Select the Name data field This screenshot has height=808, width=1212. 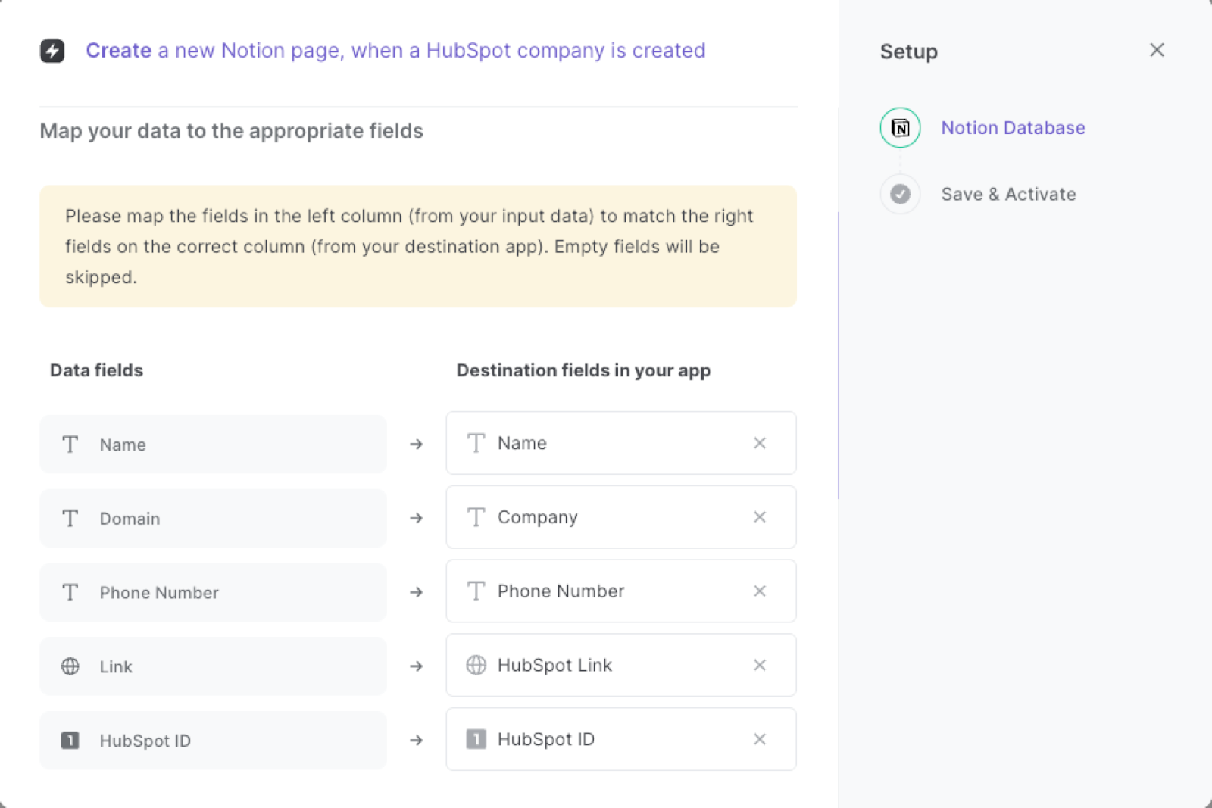[x=213, y=445]
